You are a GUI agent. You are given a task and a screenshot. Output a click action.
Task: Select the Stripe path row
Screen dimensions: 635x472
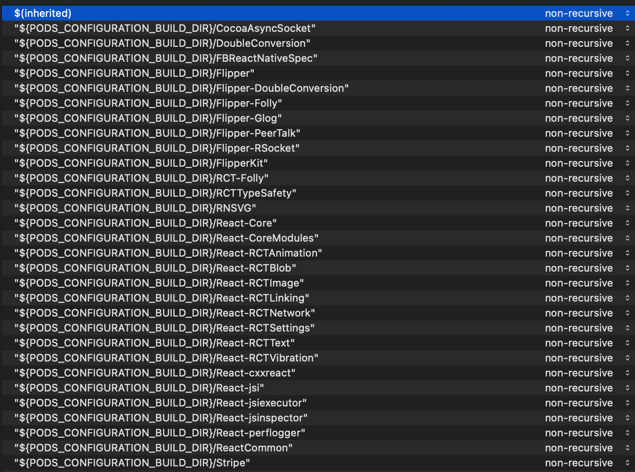[x=318, y=463]
